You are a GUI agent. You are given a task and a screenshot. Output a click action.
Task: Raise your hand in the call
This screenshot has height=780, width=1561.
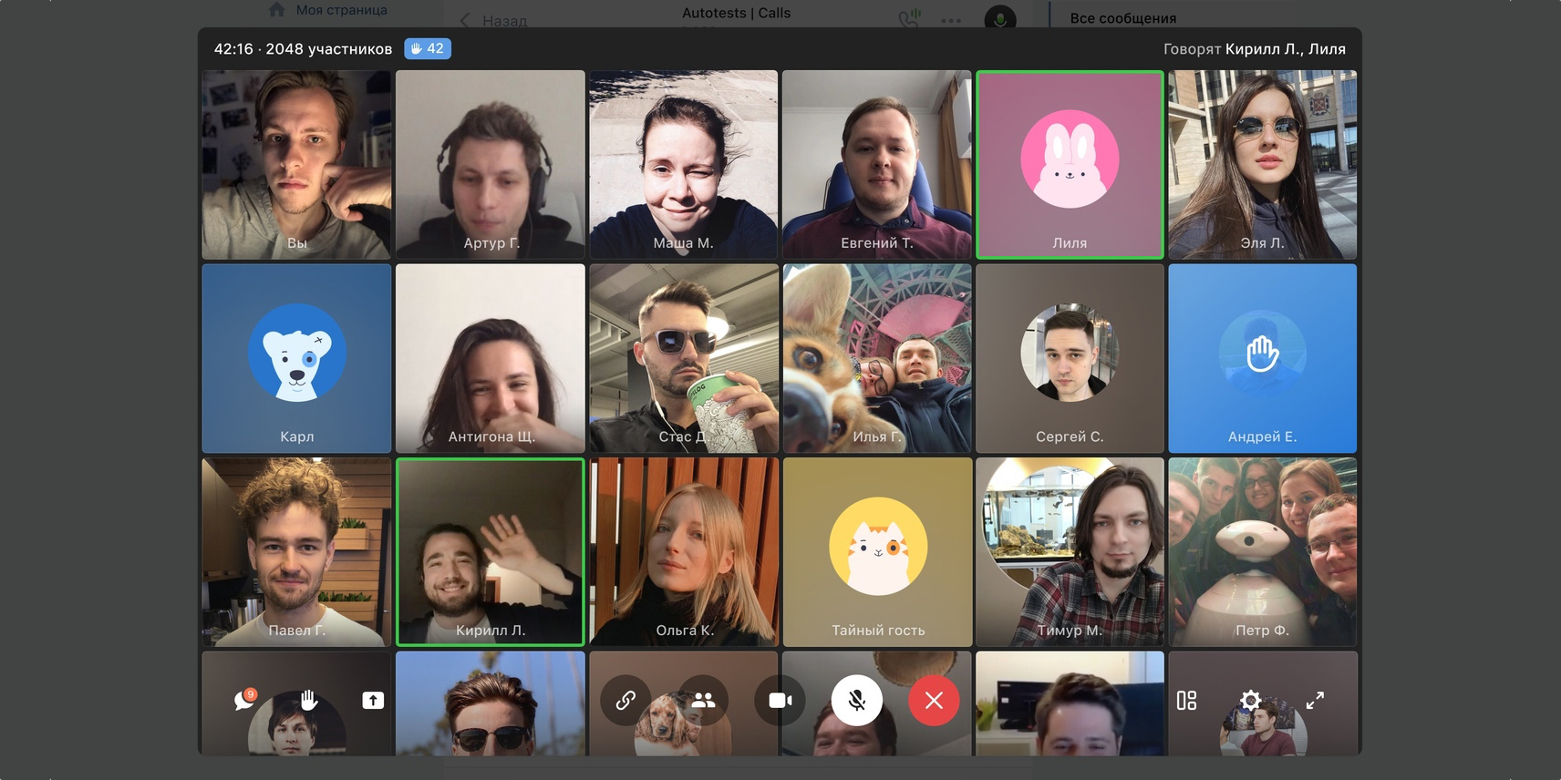[x=309, y=700]
